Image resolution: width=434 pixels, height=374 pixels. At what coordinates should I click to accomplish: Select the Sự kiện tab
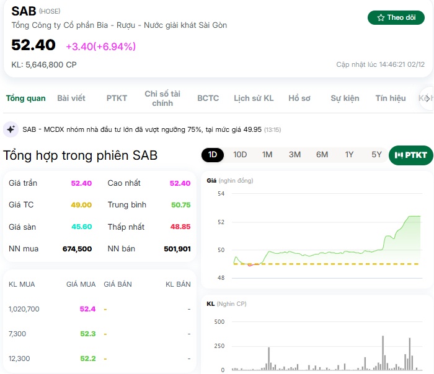point(345,98)
